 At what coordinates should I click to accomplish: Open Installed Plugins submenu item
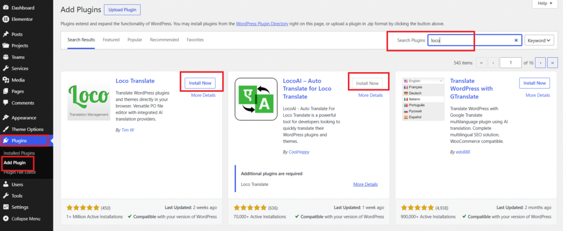(x=19, y=153)
